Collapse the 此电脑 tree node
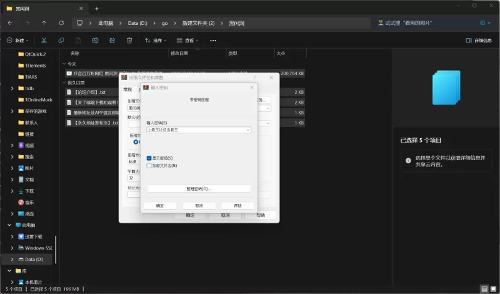The height and width of the screenshot is (294, 500). [9, 225]
